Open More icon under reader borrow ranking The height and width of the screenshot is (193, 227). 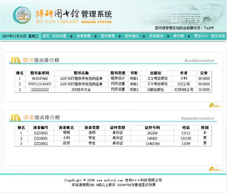(x=216, y=169)
